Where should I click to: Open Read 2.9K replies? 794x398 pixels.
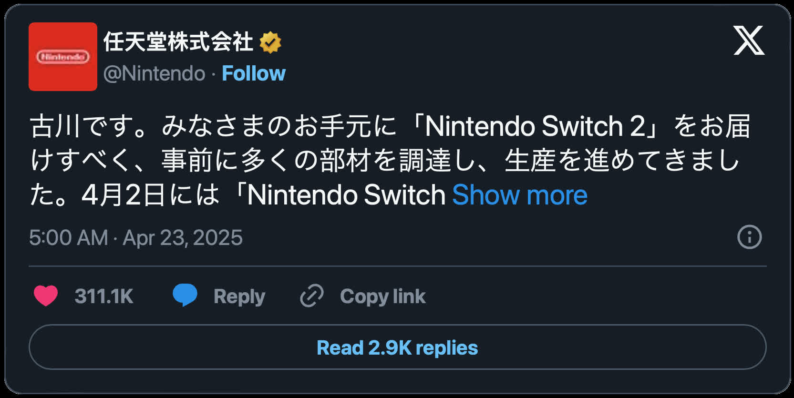(398, 347)
